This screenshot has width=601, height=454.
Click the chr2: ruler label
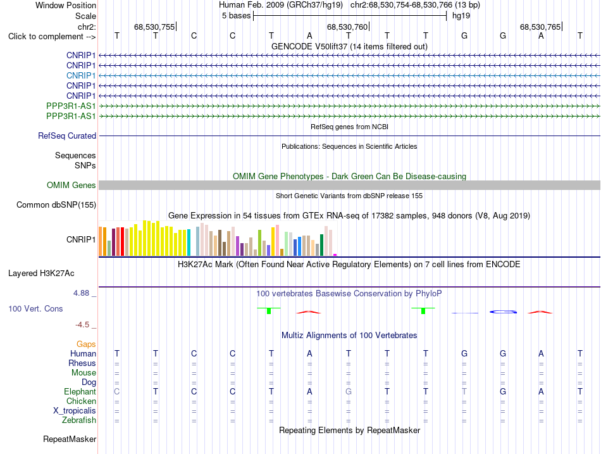tap(87, 27)
